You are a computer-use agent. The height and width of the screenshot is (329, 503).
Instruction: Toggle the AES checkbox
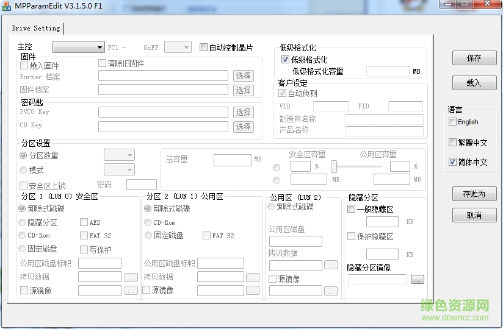click(x=84, y=222)
